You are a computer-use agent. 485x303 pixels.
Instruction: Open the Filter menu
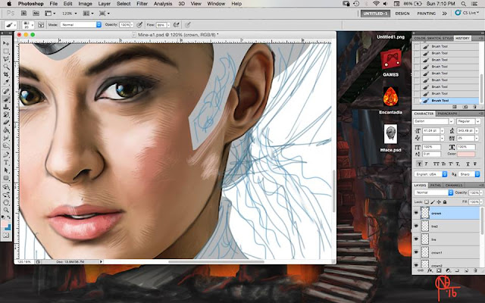pos(142,4)
